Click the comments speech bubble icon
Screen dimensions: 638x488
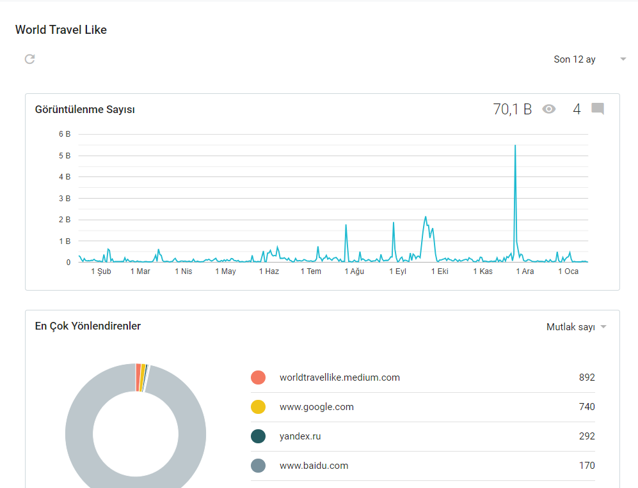[x=598, y=109]
